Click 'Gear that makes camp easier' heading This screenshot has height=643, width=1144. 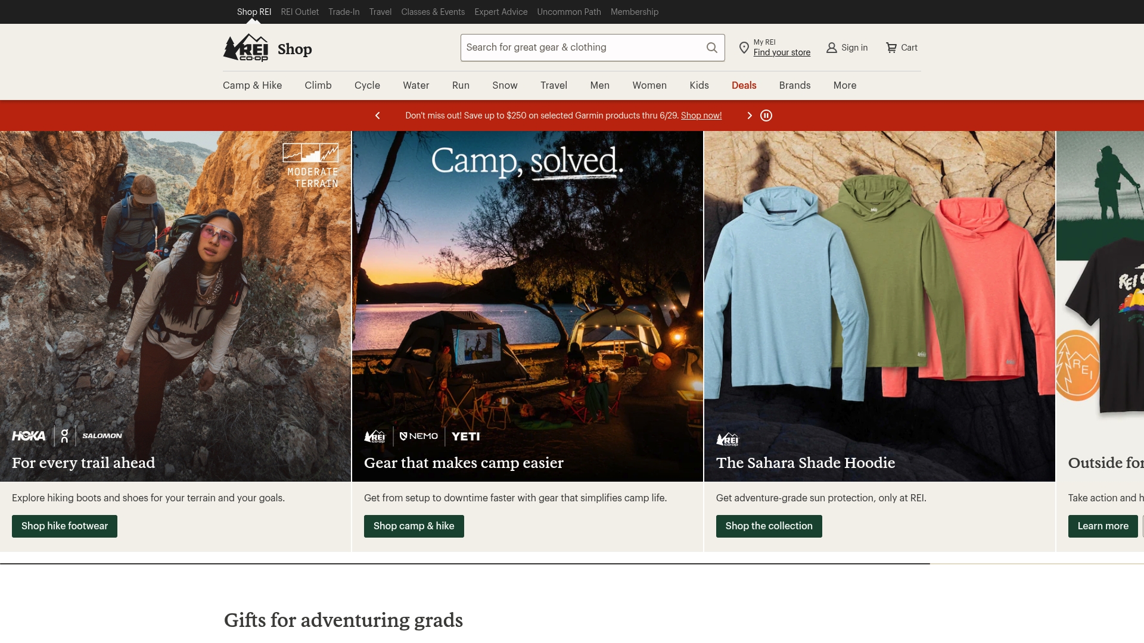[464, 463]
